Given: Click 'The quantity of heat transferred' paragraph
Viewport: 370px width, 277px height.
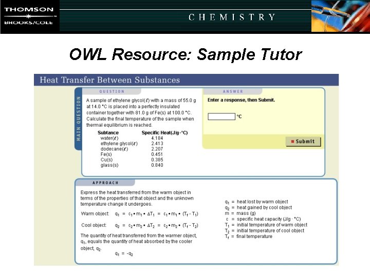Looking at the screenshot, I should click(x=139, y=242).
